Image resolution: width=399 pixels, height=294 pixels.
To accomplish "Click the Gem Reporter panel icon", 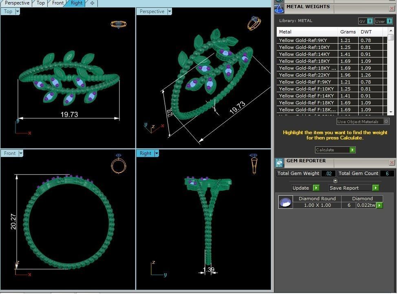I will pos(279,162).
